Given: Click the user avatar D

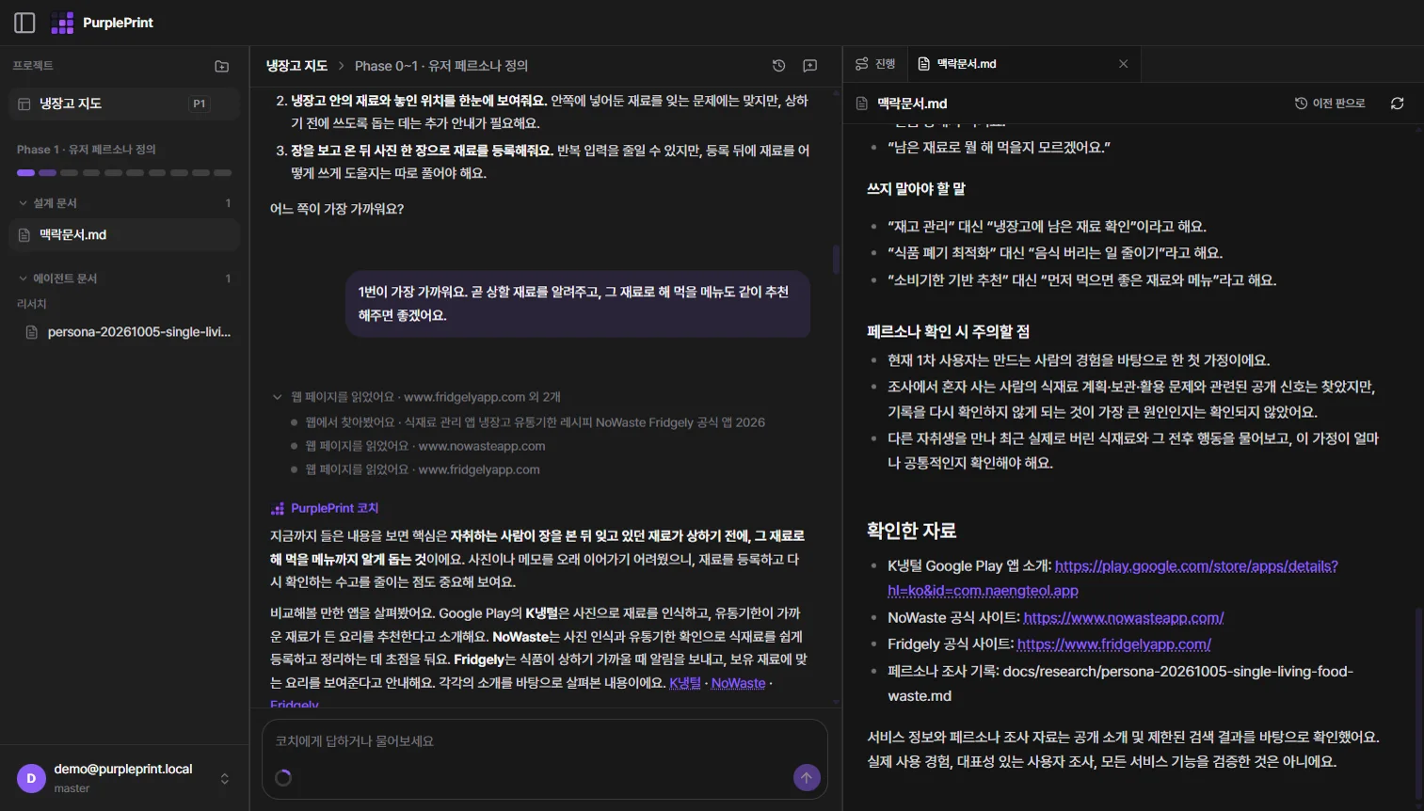Looking at the screenshot, I should 31,778.
